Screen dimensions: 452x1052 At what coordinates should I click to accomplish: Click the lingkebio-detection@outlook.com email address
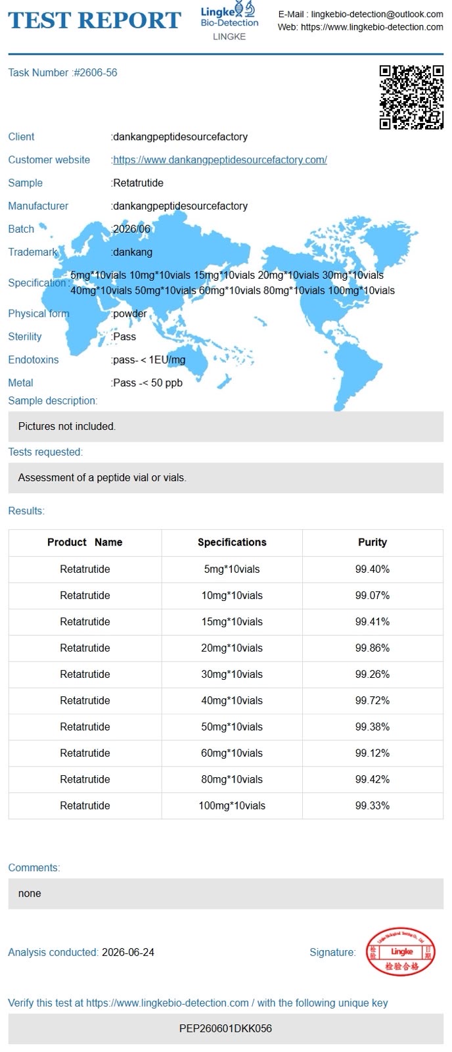[377, 14]
